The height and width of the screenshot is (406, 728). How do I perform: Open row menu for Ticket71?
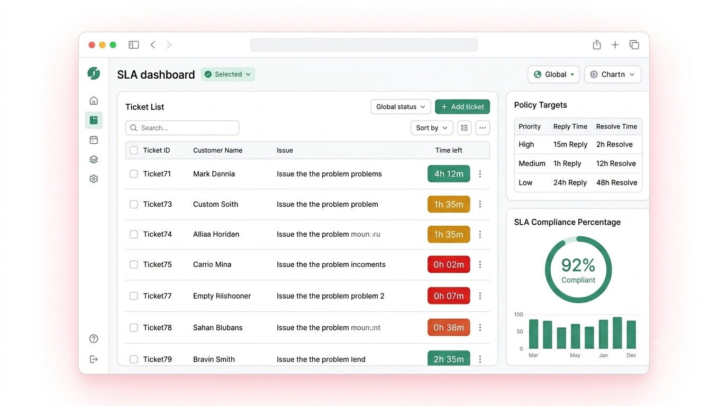[480, 174]
